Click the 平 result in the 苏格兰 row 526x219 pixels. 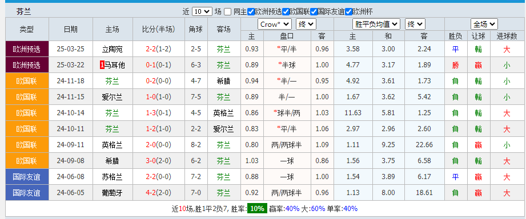tap(455, 177)
